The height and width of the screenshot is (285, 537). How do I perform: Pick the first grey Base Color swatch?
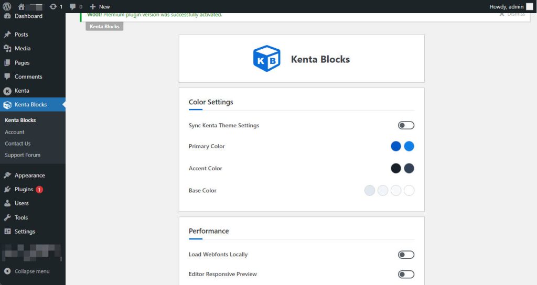tap(370, 190)
